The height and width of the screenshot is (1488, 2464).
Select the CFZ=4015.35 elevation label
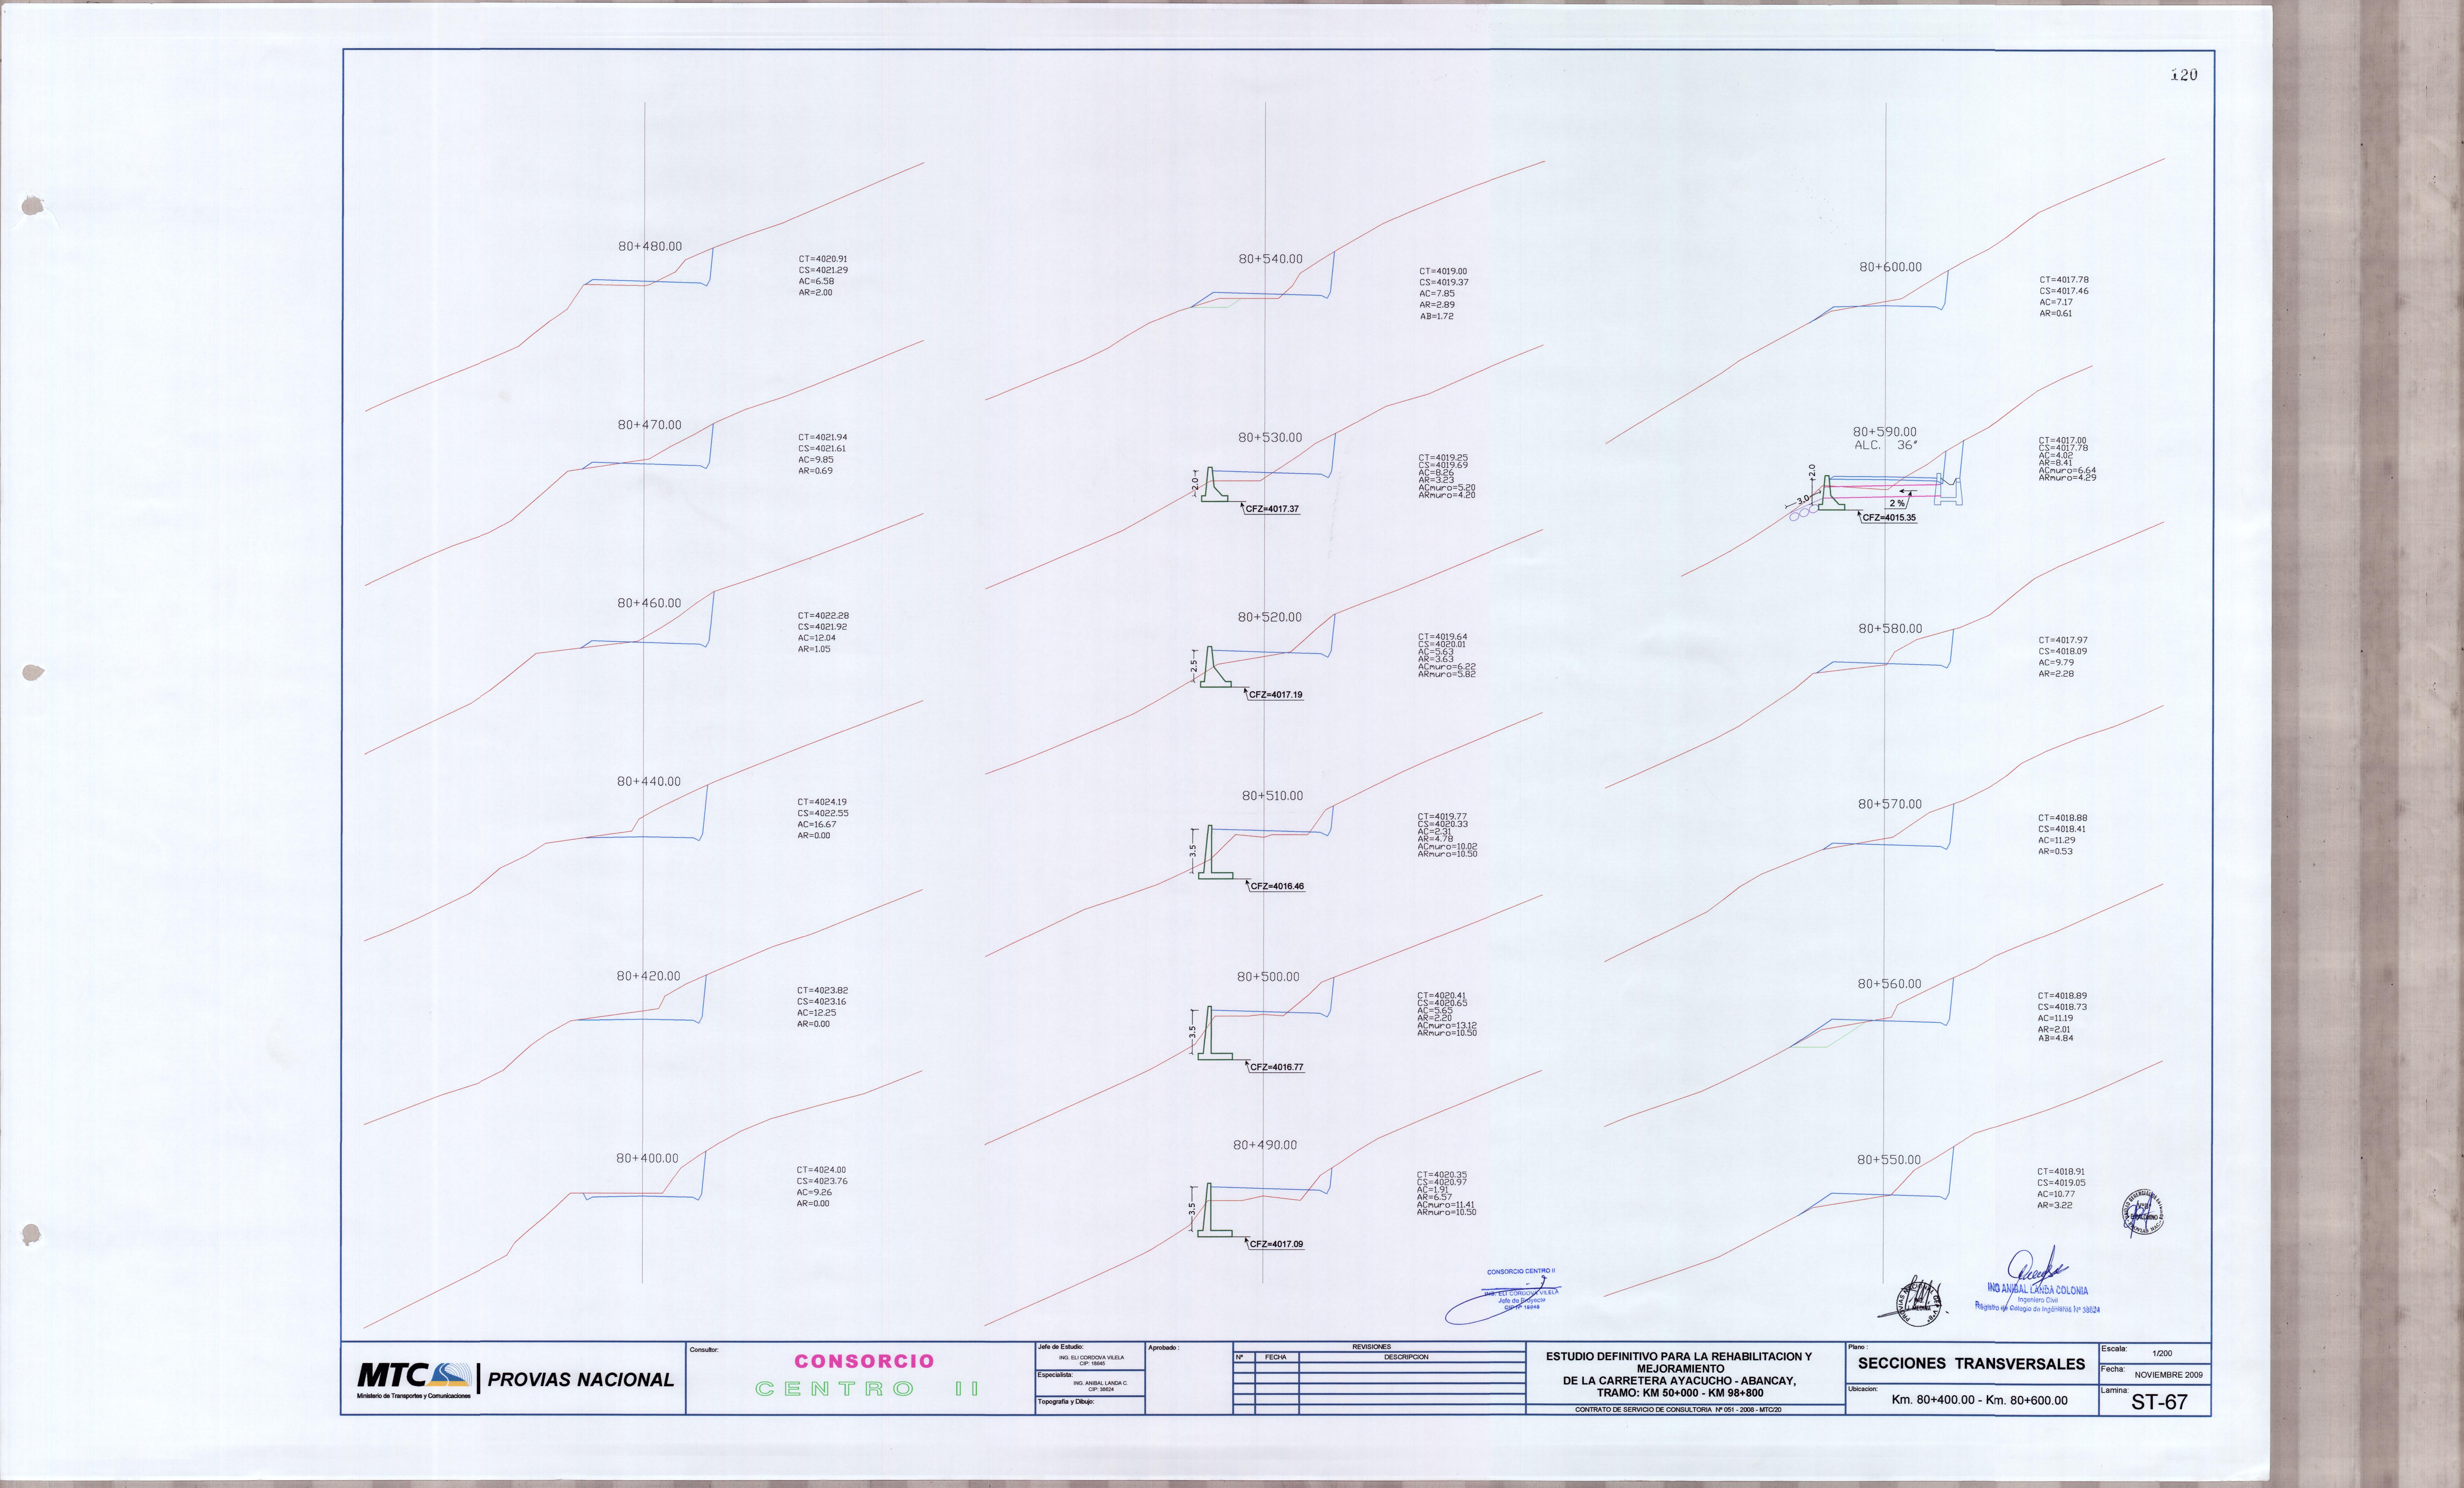tap(1889, 518)
